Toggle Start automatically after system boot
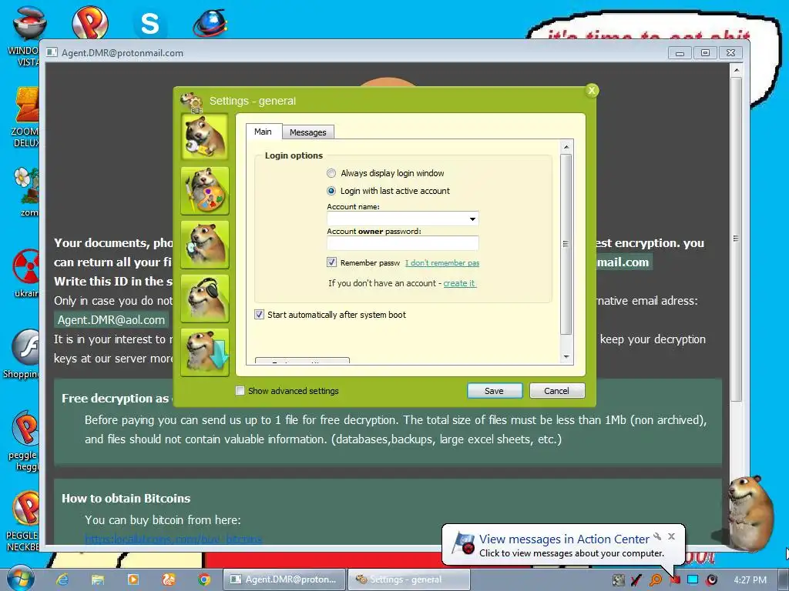 (259, 315)
